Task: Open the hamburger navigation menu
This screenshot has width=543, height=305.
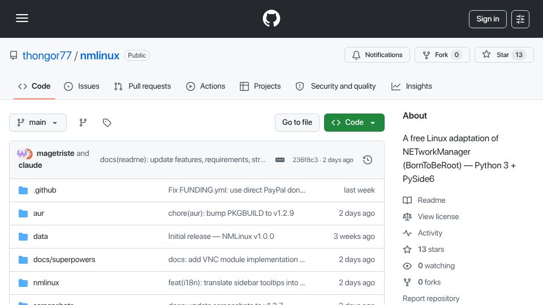Action: click(22, 18)
